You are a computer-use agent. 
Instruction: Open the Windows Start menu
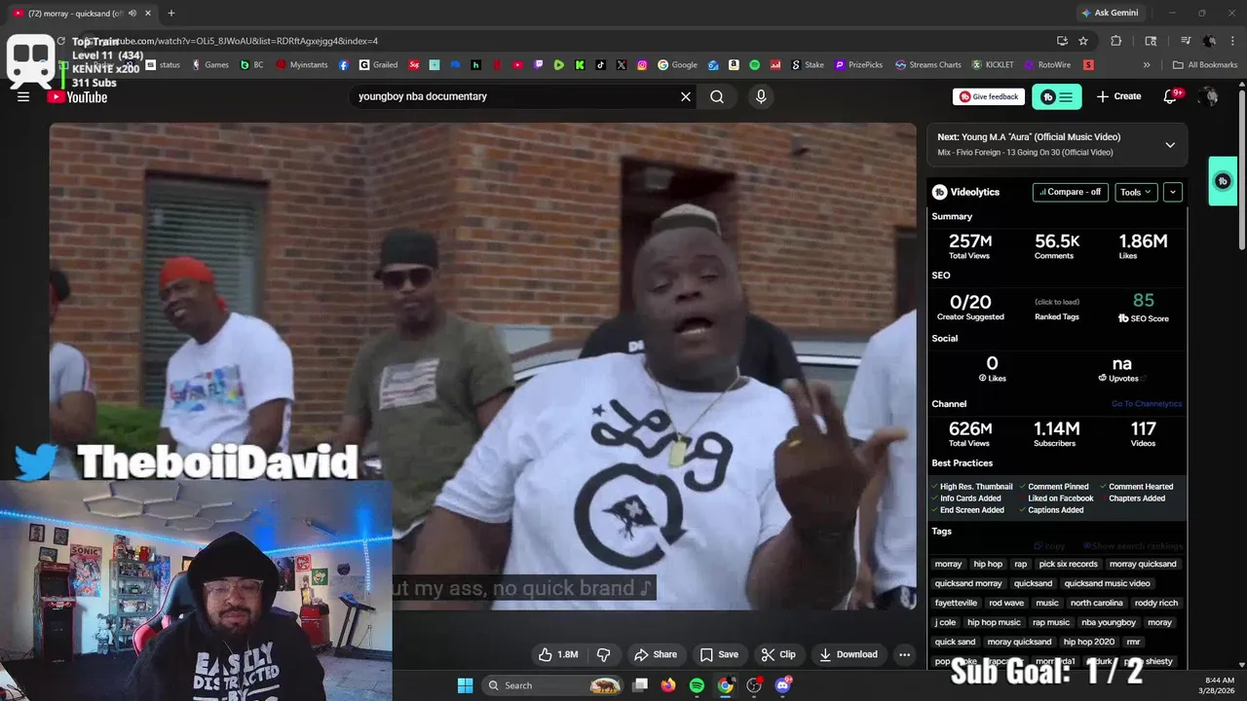point(465,685)
